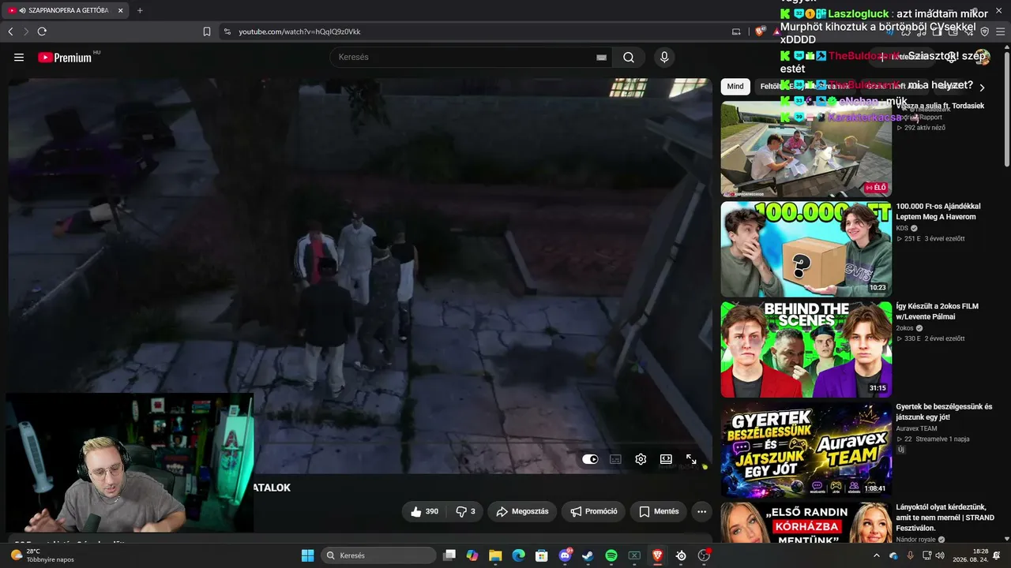The width and height of the screenshot is (1011, 568).
Task: Expand hidden system tray icons
Action: click(876, 555)
